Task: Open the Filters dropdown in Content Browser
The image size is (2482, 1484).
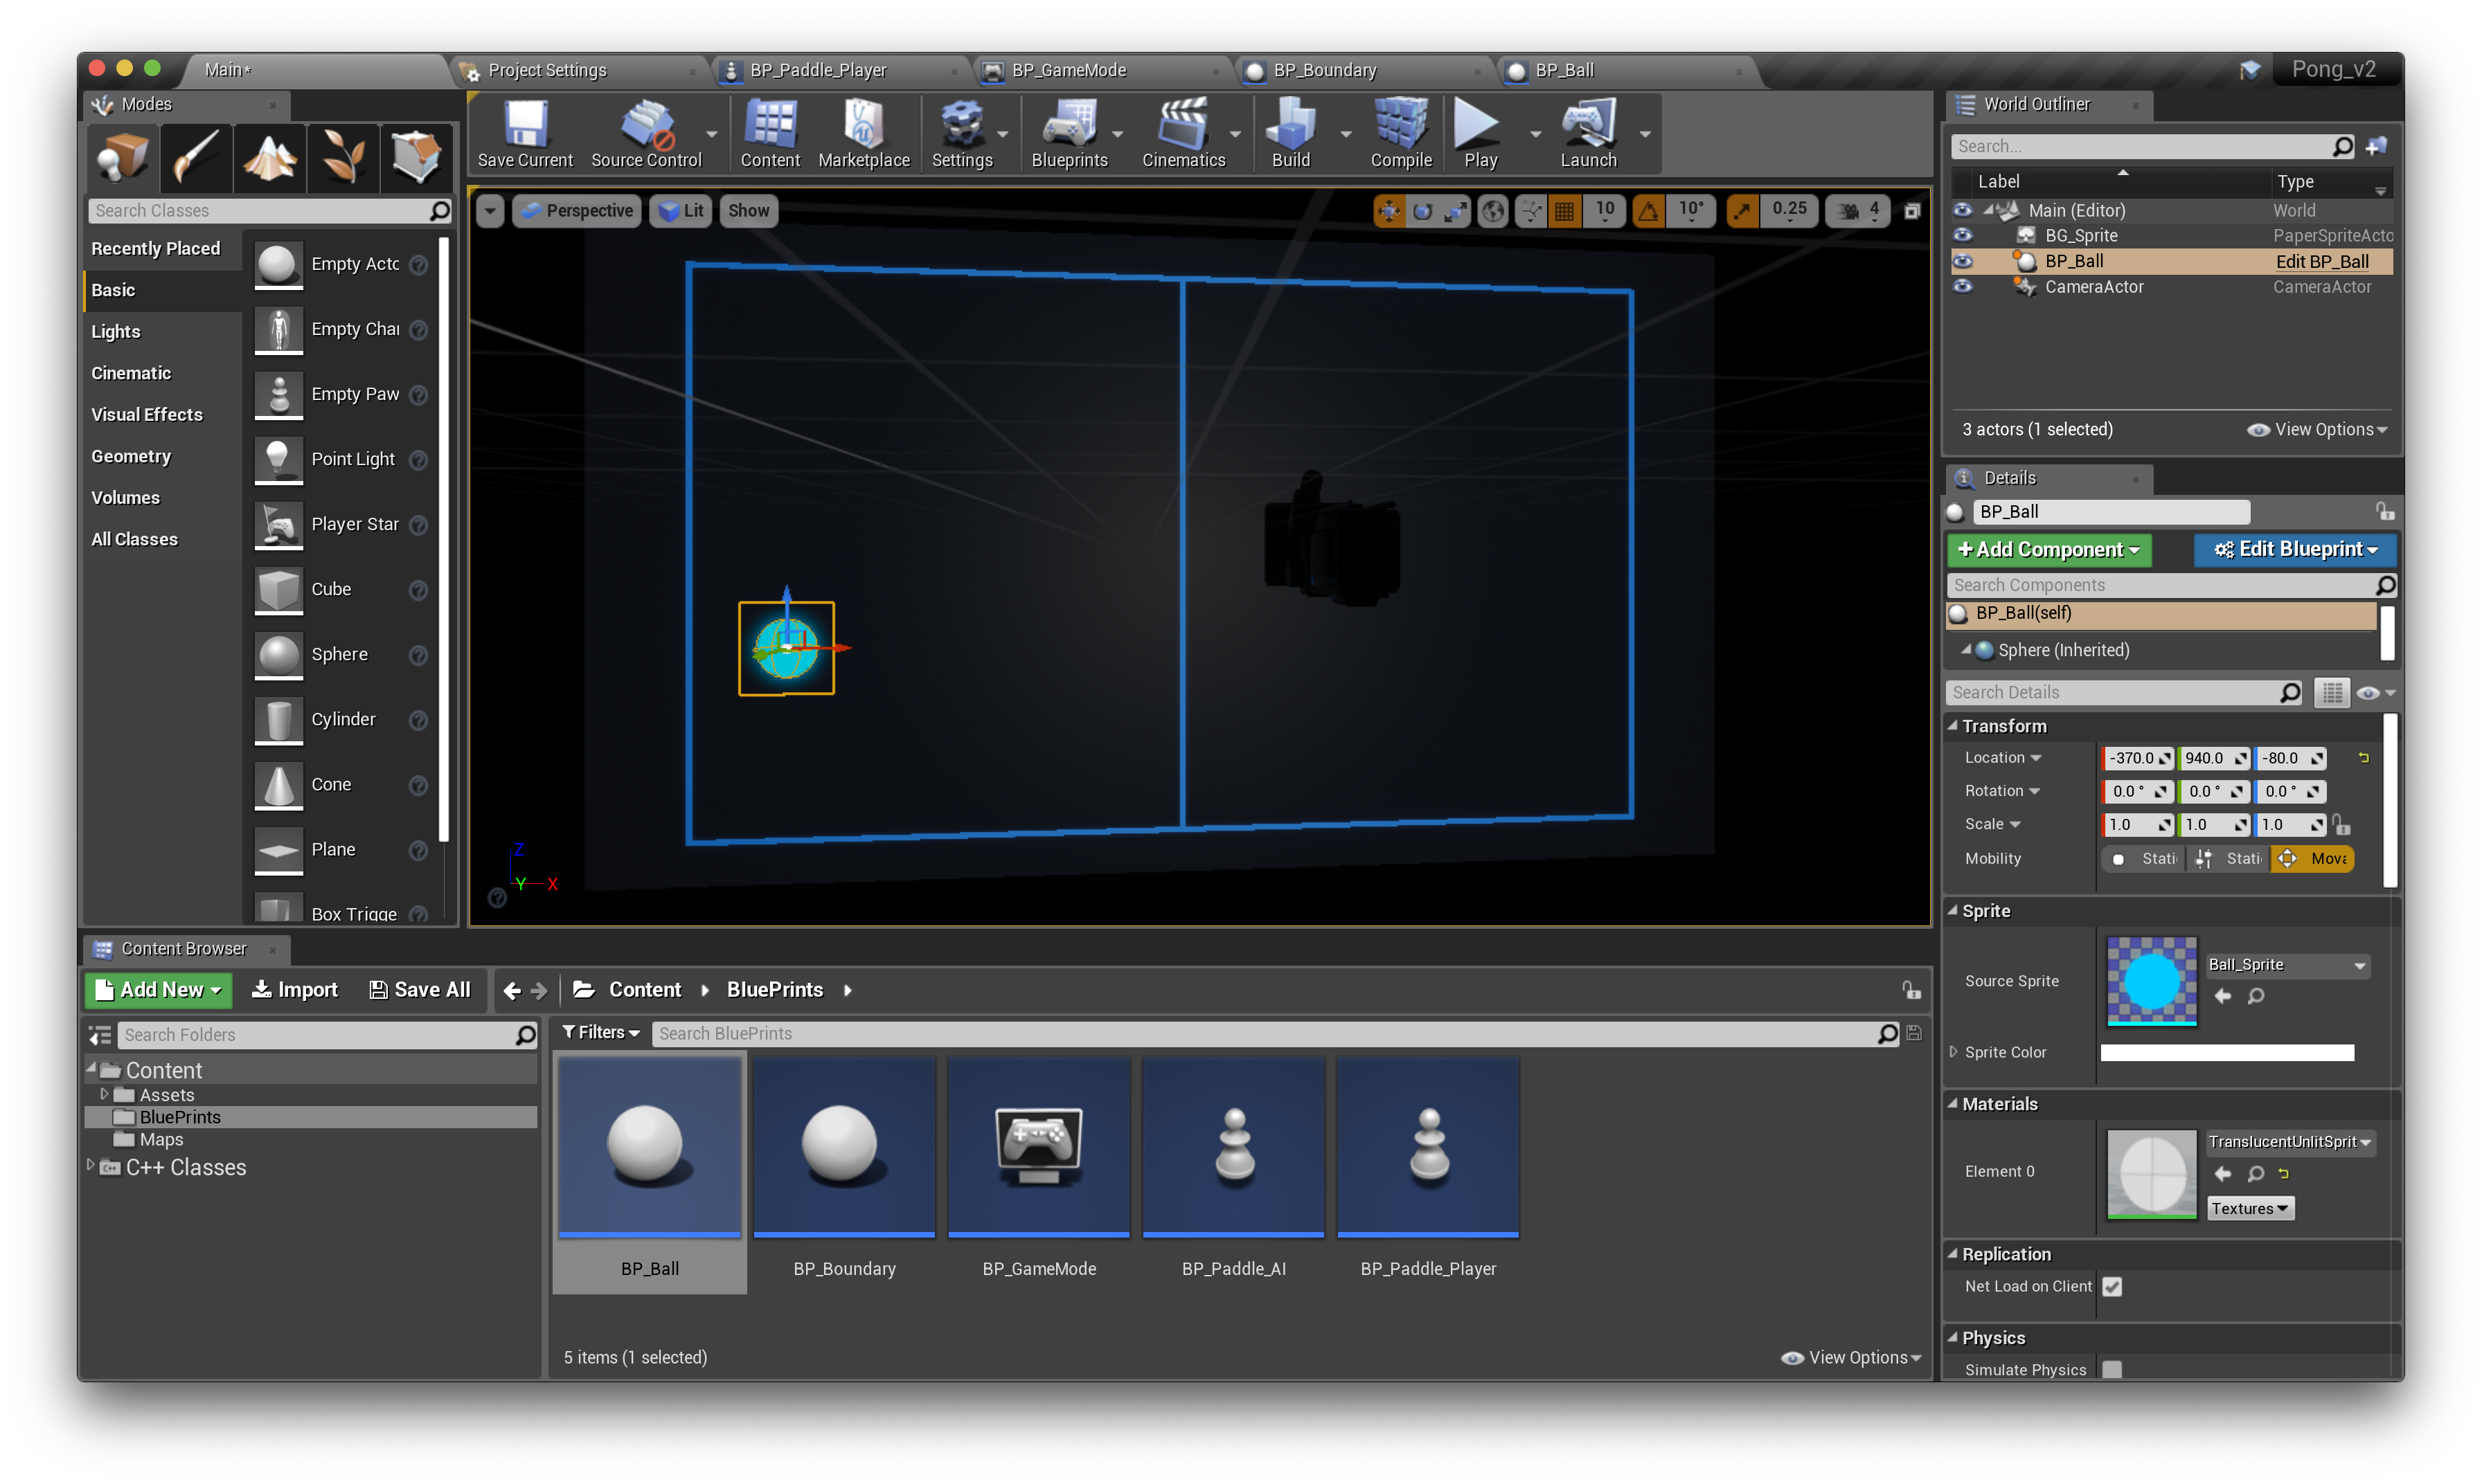Action: [x=600, y=1032]
